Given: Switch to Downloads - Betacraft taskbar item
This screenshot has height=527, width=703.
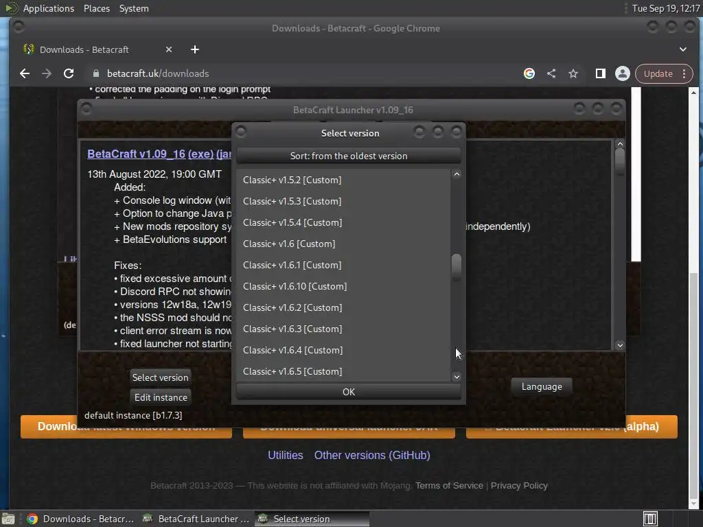Looking at the screenshot, I should tap(81, 519).
